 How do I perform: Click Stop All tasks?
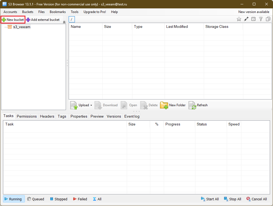pos(233,199)
